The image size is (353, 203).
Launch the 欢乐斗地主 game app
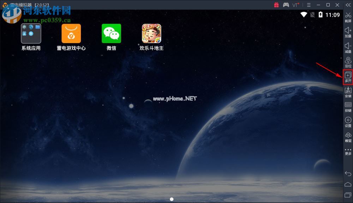(151, 37)
